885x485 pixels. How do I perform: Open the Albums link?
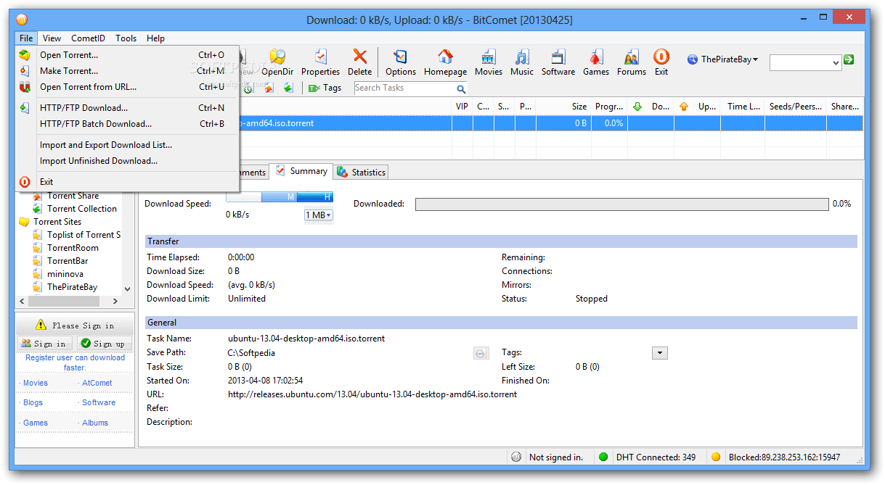pos(95,423)
